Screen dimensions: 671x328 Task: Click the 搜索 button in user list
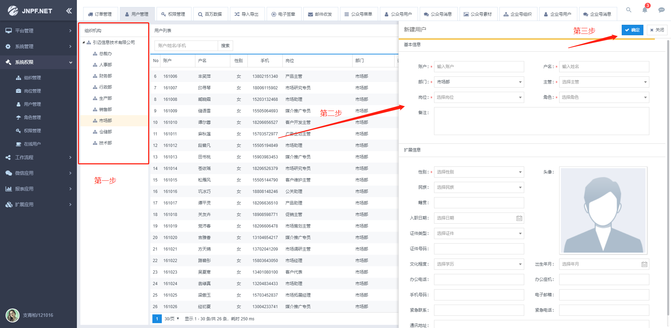tap(225, 46)
